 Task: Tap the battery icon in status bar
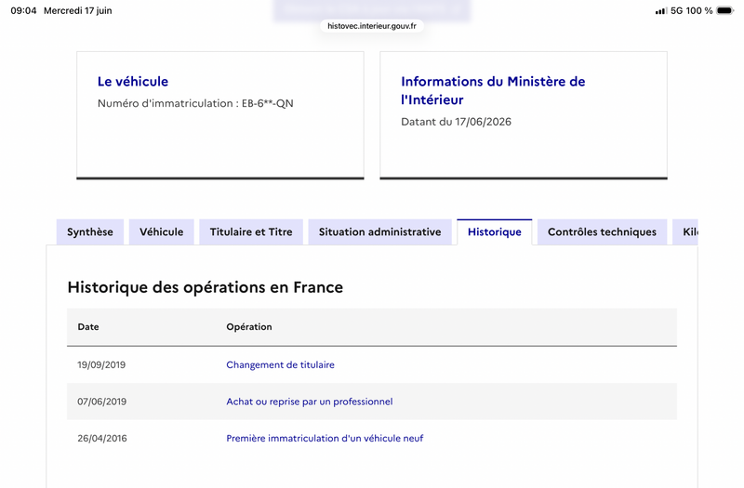[x=724, y=10]
